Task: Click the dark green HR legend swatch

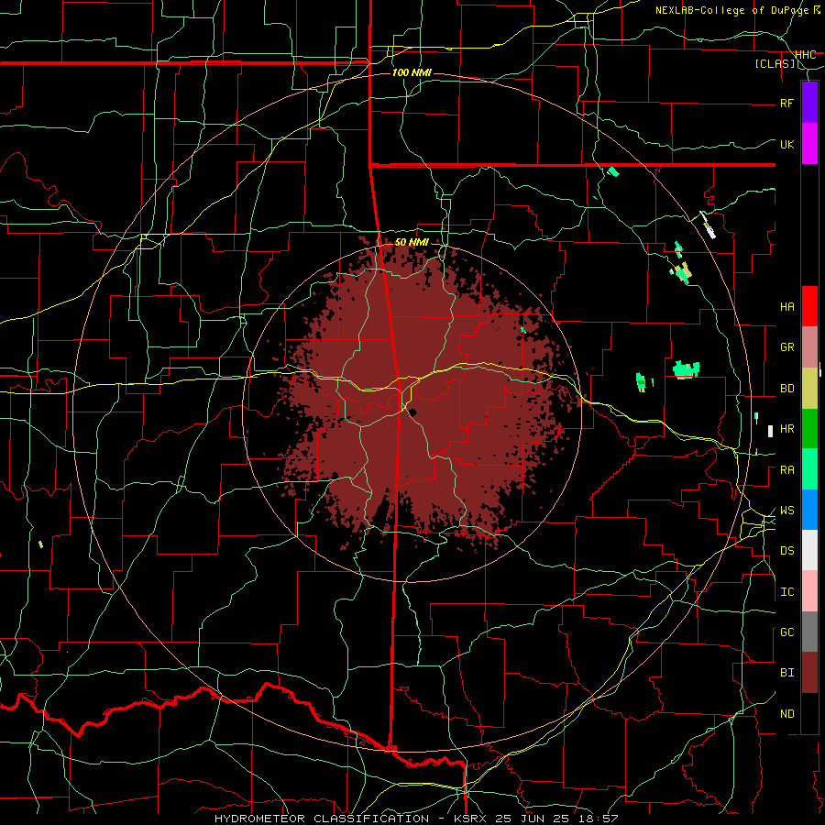Action: tap(809, 428)
